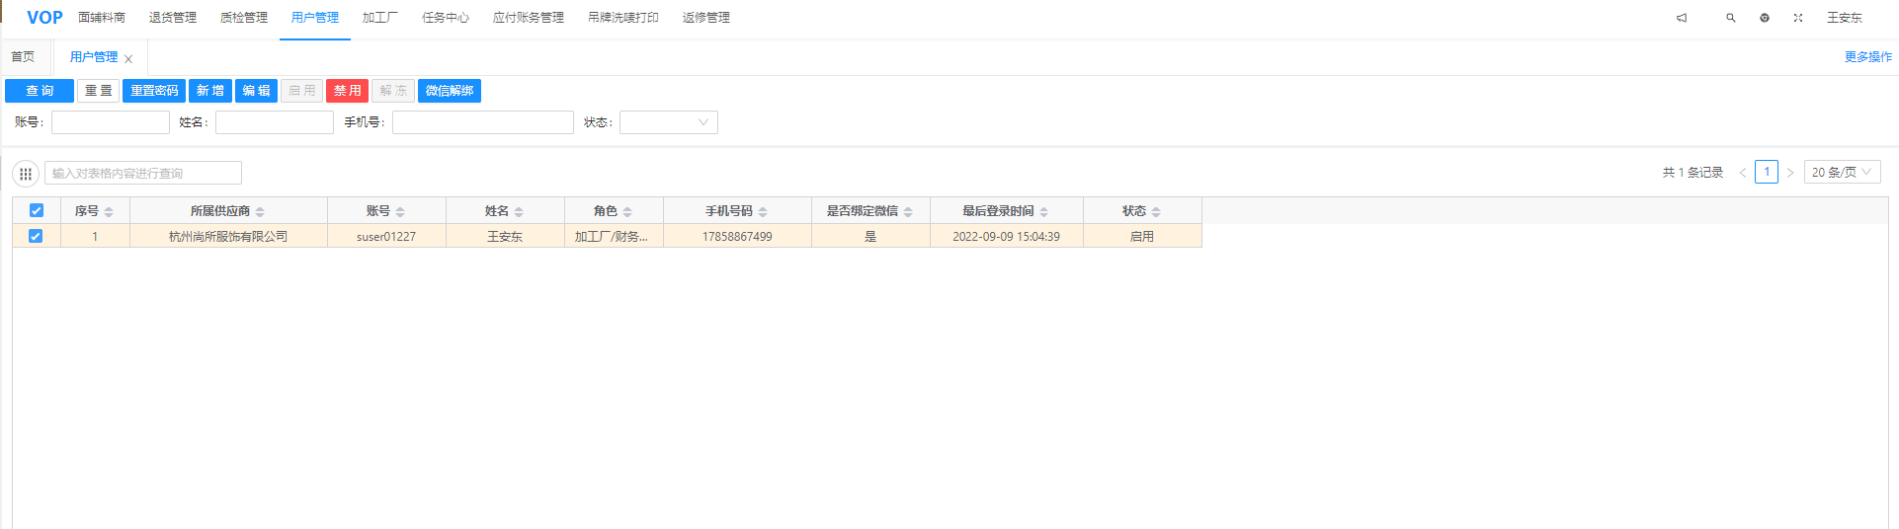Expand the 状态 filter dropdown
The width and height of the screenshot is (1899, 529).
[669, 122]
